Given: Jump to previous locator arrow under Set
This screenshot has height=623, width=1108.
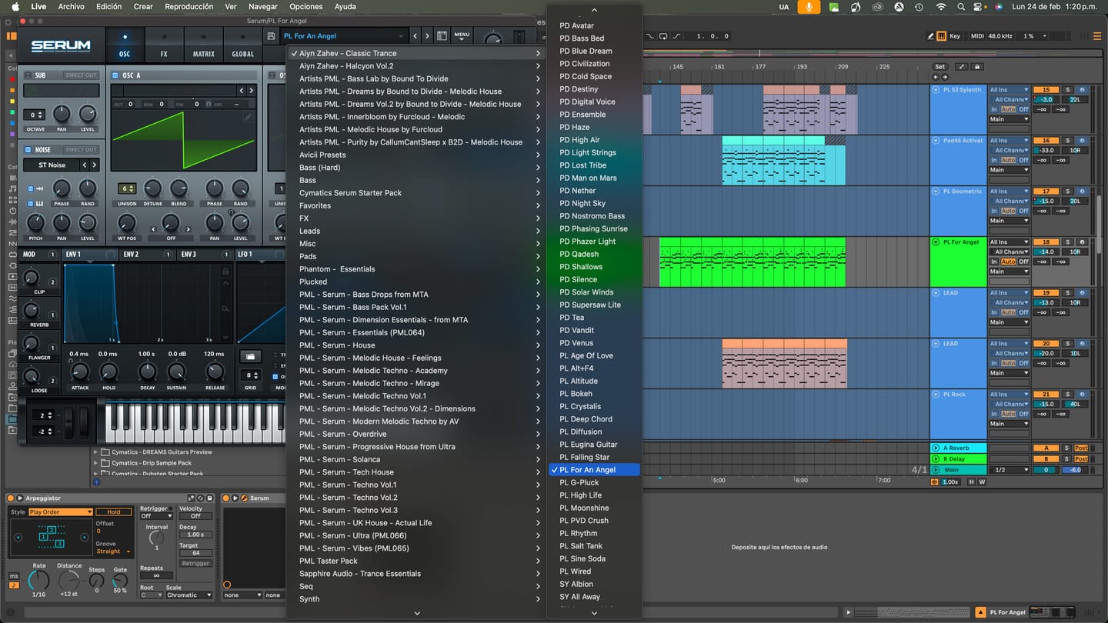Looking at the screenshot, I should pyautogui.click(x=936, y=77).
